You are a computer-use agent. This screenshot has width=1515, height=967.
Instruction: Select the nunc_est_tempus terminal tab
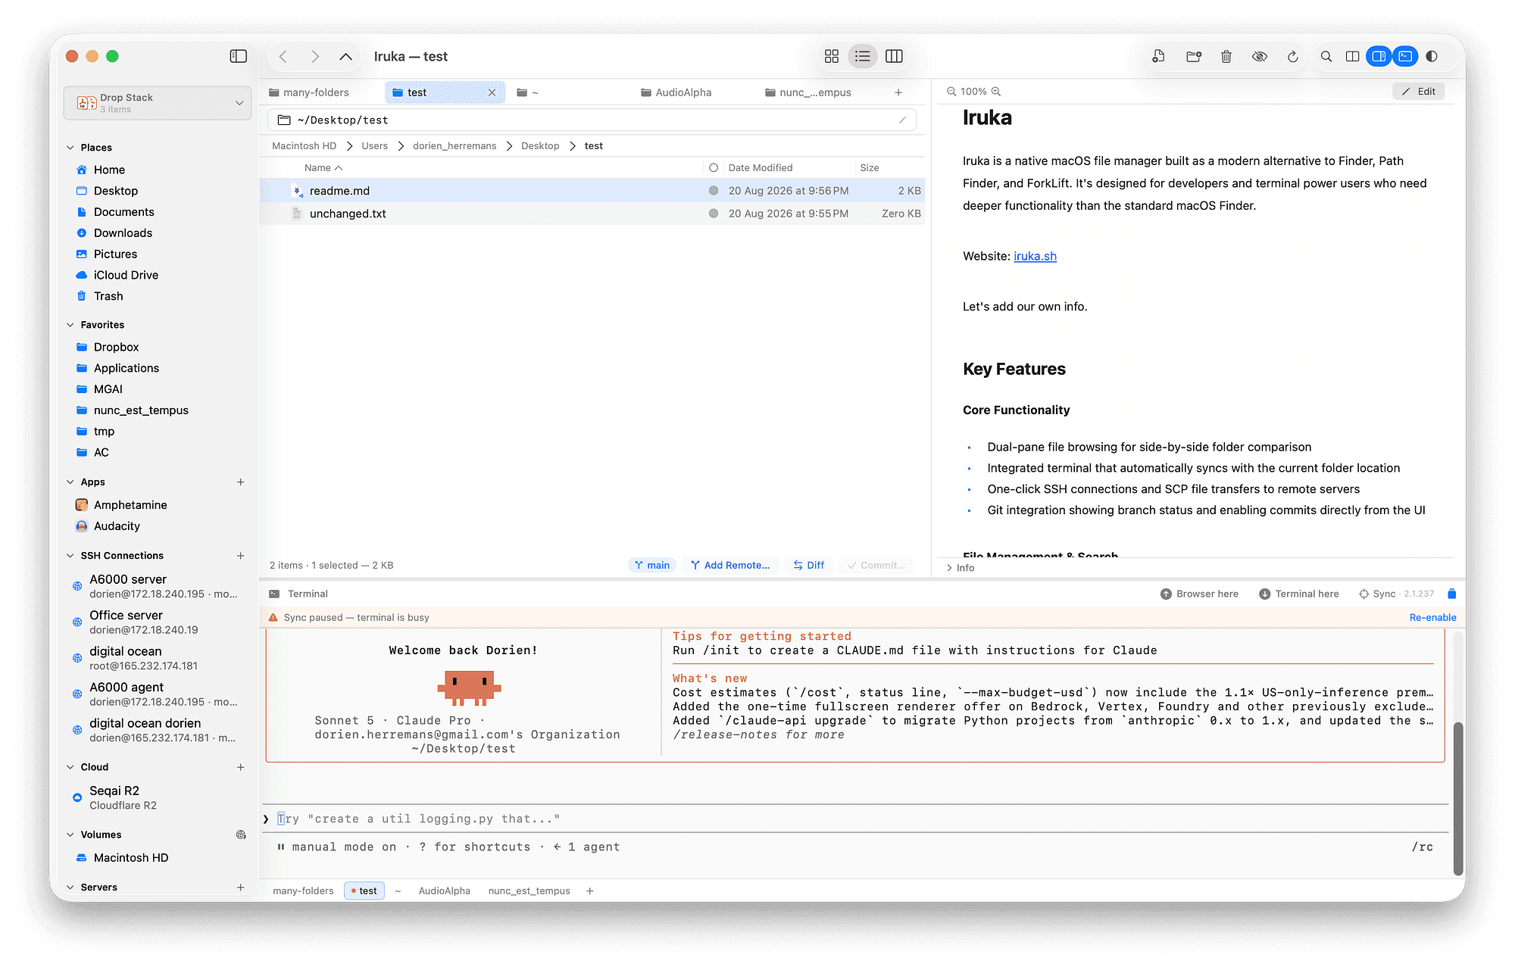pos(529,891)
